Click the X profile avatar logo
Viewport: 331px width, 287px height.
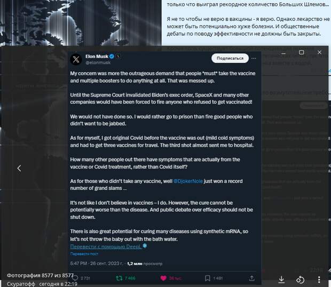[76, 59]
